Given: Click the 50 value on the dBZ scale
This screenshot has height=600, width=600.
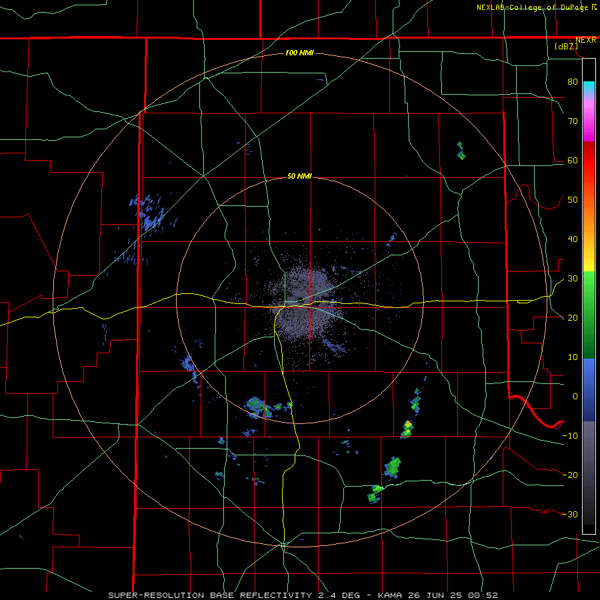Looking at the screenshot, I should click(x=573, y=200).
